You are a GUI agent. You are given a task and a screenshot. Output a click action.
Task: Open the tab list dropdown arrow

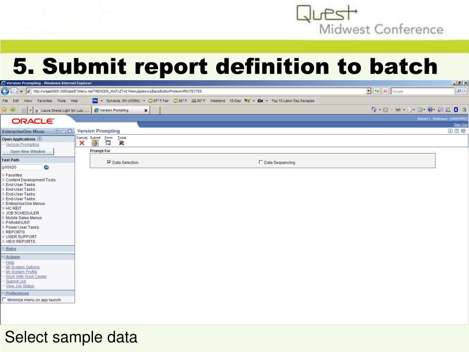tap(30, 110)
